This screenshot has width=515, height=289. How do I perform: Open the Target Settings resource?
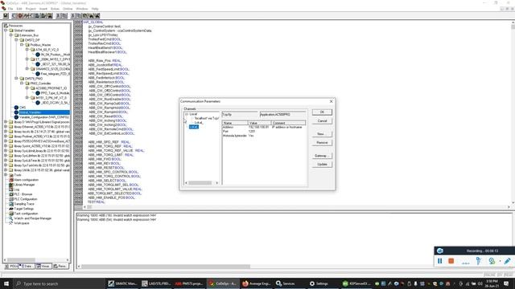(23, 209)
